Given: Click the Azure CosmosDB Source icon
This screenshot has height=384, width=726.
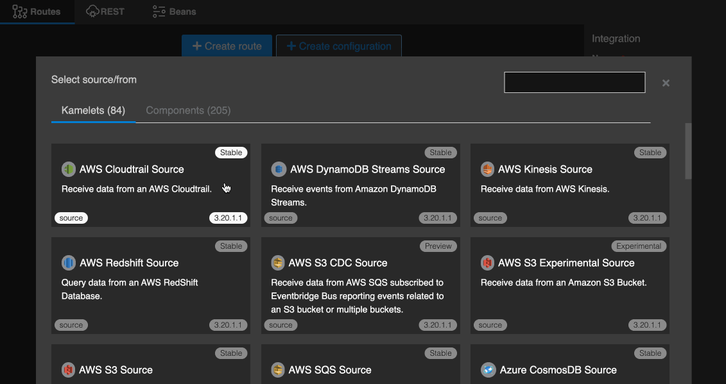Looking at the screenshot, I should [x=488, y=370].
